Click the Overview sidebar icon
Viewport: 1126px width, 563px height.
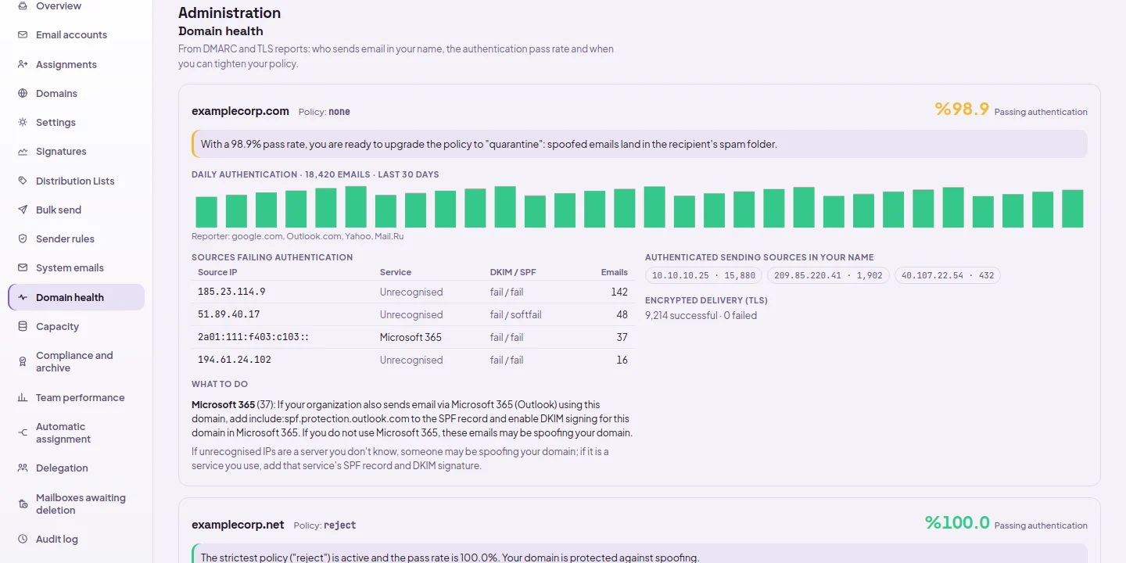(23, 6)
